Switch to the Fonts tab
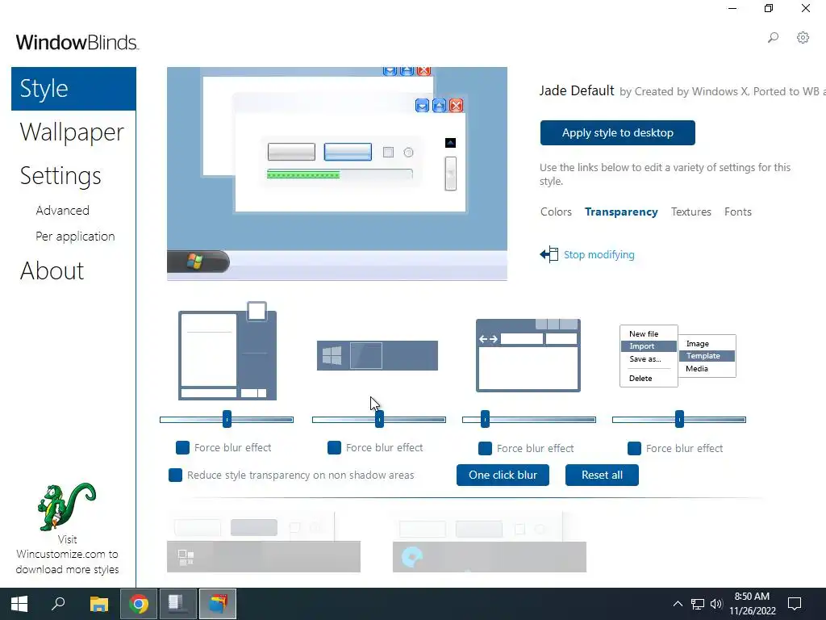This screenshot has width=826, height=620. [737, 212]
